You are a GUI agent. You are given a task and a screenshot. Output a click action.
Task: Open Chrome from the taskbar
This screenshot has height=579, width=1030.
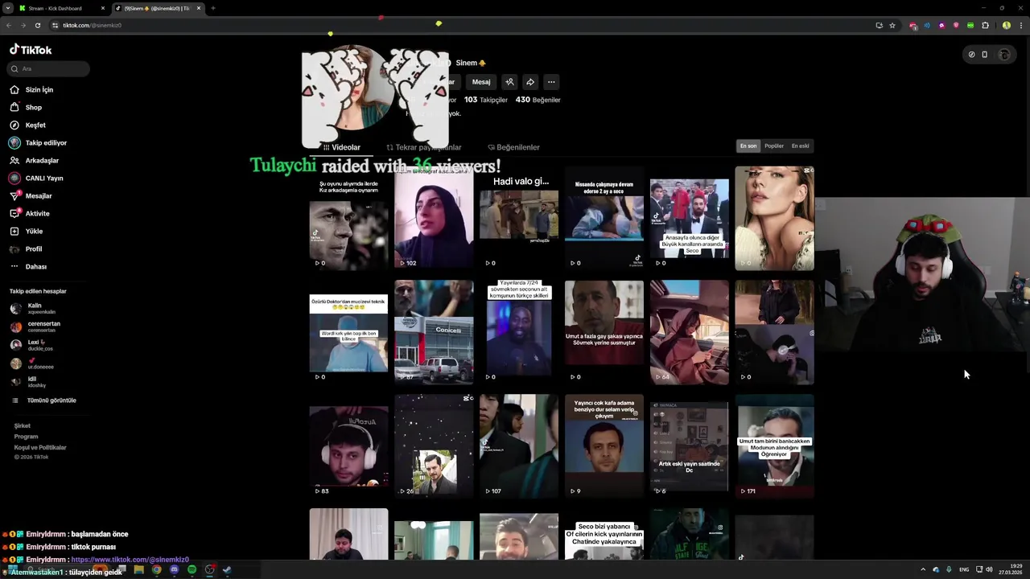point(157,570)
